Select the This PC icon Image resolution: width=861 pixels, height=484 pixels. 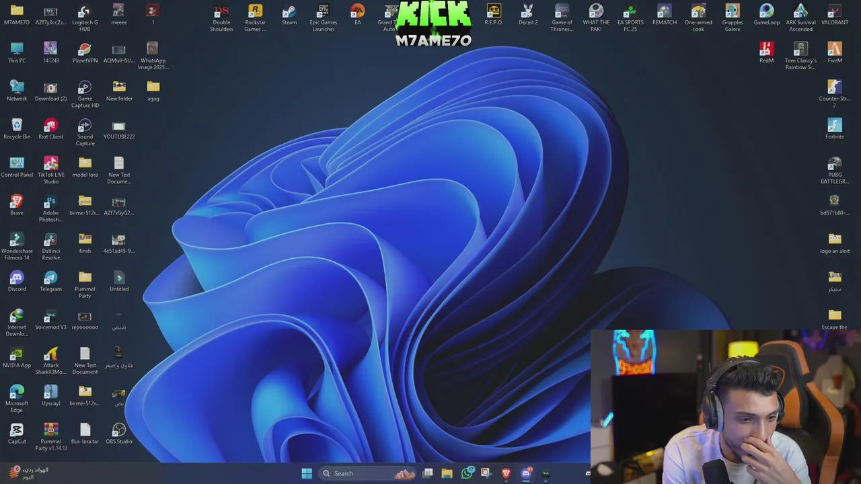point(17,53)
